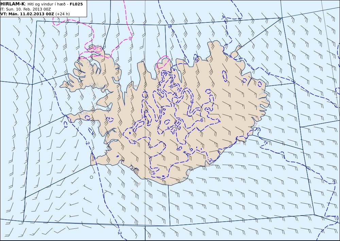
Task: Click the 'VT: Mán. 11.02.2013 00Z' valid time
Action: pyautogui.click(x=27, y=14)
